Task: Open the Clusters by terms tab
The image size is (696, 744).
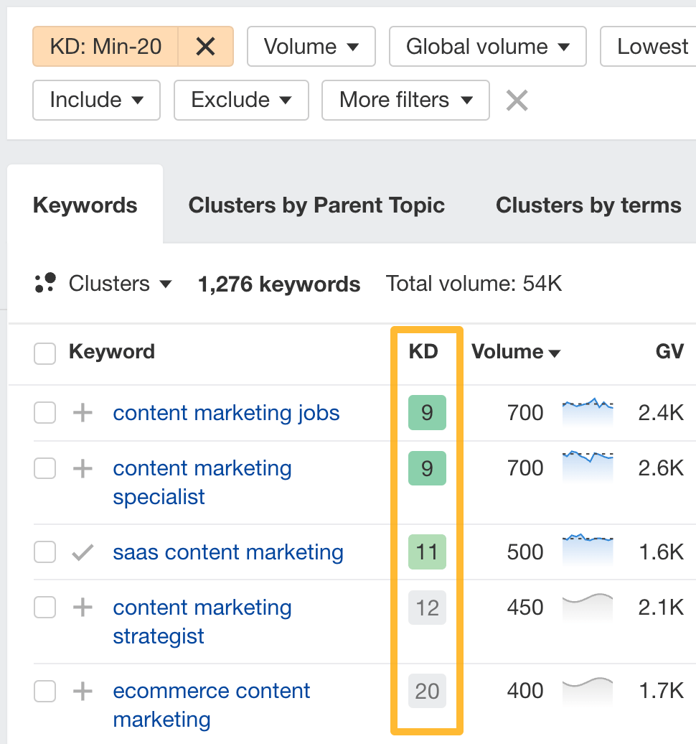Action: [x=588, y=205]
